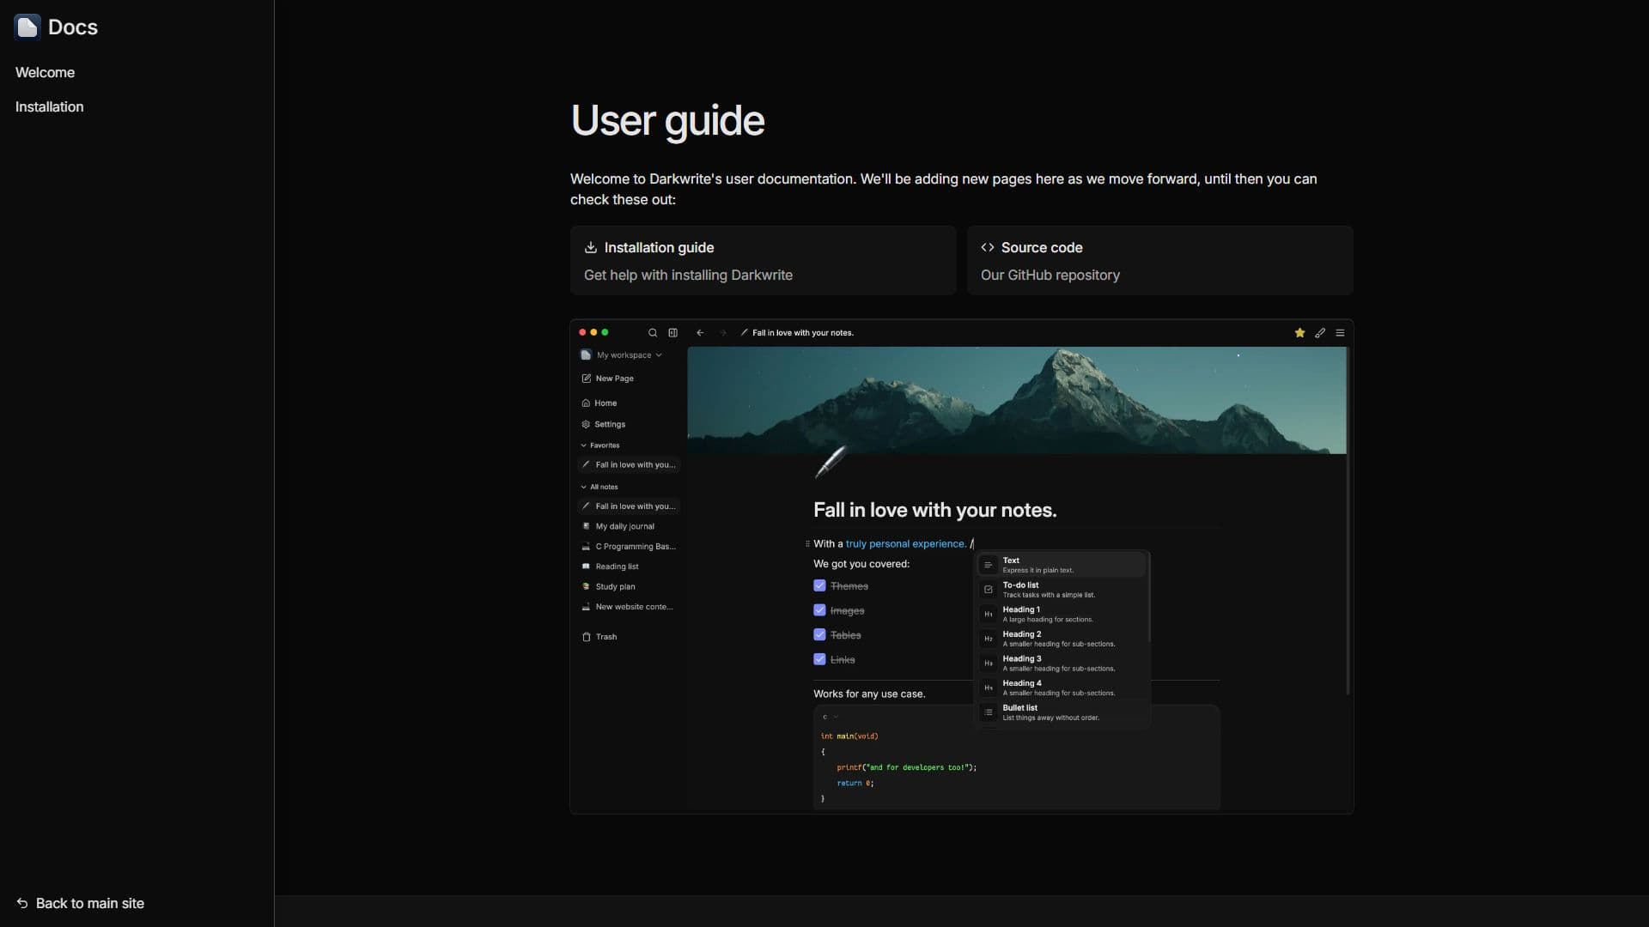Click the paintbrush customize icon
Viewport: 1649px width, 927px height.
[x=1320, y=333]
